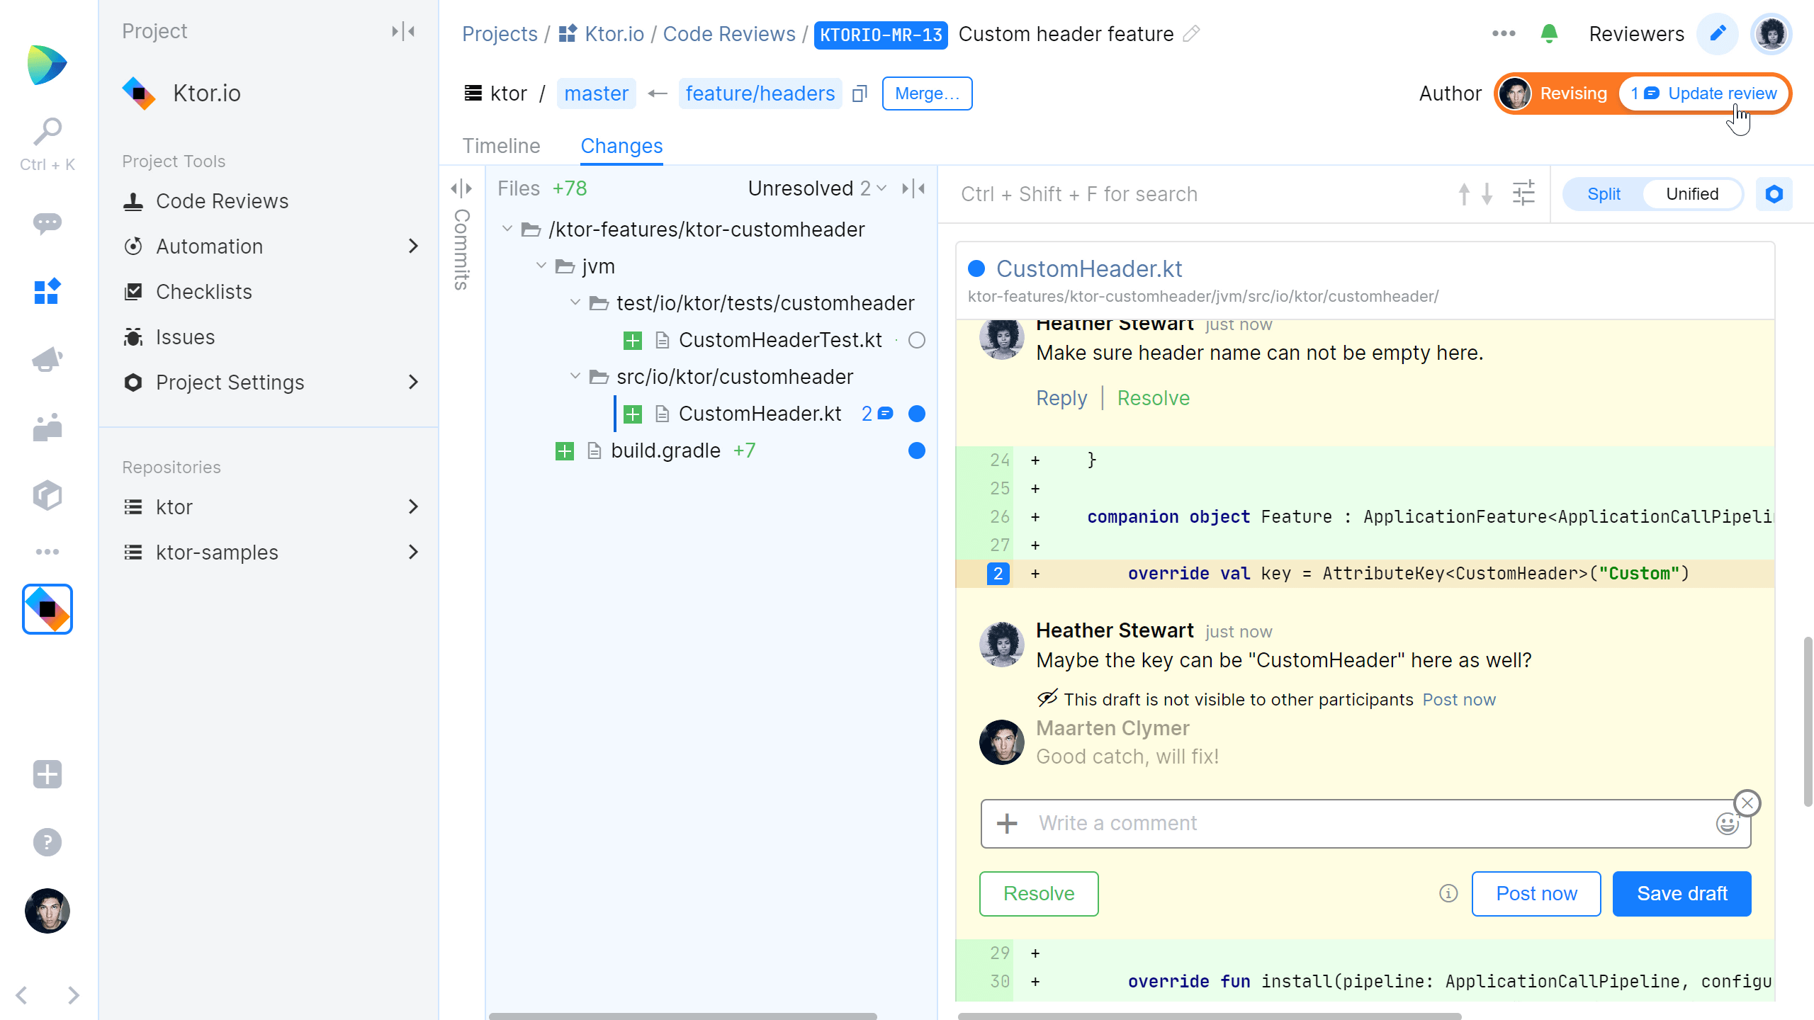Click the plus add-new icon in sidebar
The height and width of the screenshot is (1020, 1814).
click(47, 774)
